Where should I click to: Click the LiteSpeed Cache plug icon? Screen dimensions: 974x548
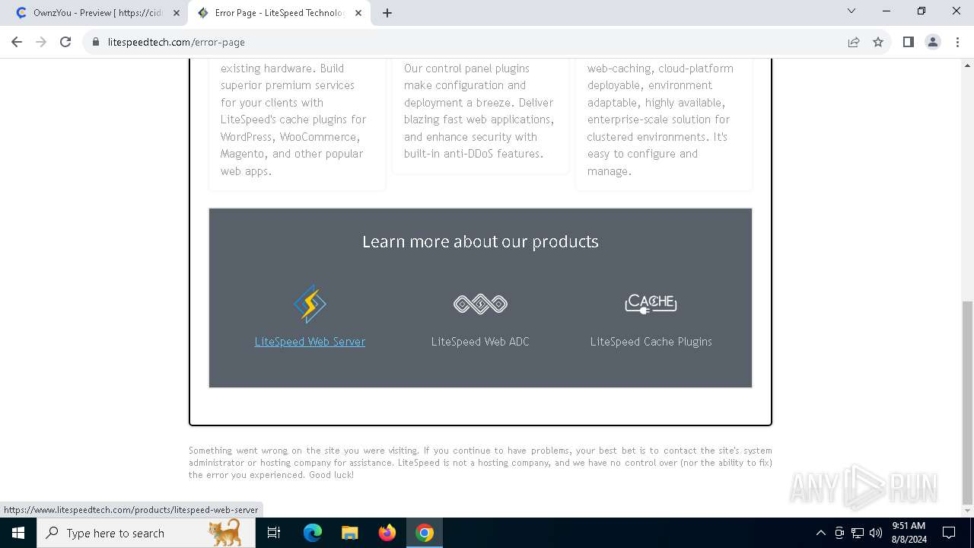pos(651,304)
